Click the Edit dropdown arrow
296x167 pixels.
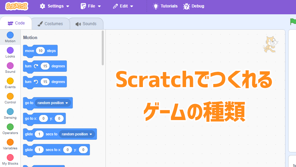pyautogui.click(x=132, y=6)
